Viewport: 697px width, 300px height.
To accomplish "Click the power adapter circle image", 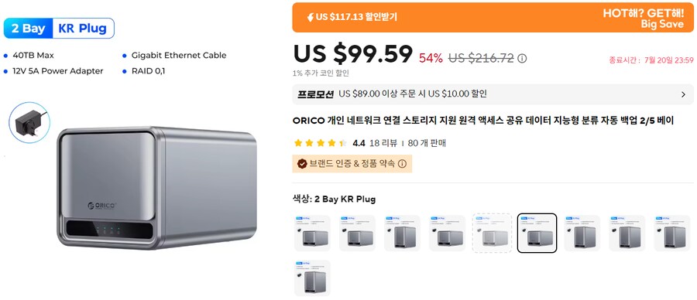I will (x=29, y=122).
